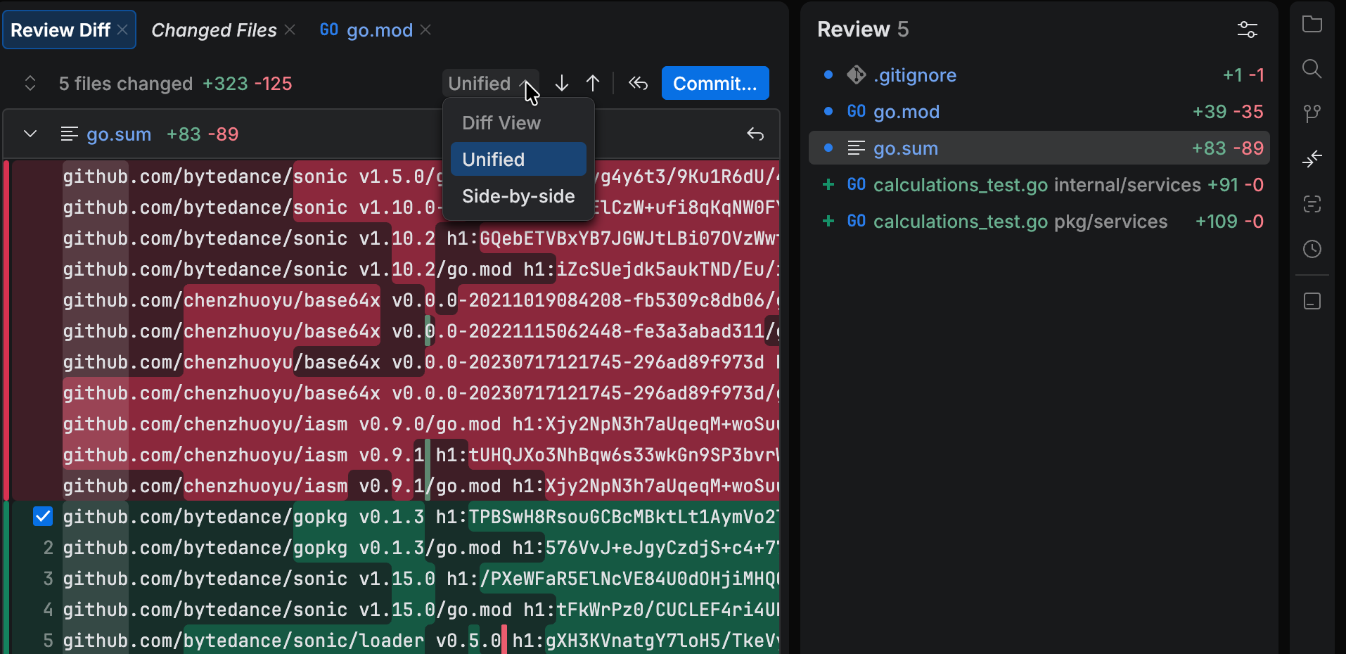Open the Git branches sidebar icon
The width and height of the screenshot is (1346, 654).
[1312, 114]
